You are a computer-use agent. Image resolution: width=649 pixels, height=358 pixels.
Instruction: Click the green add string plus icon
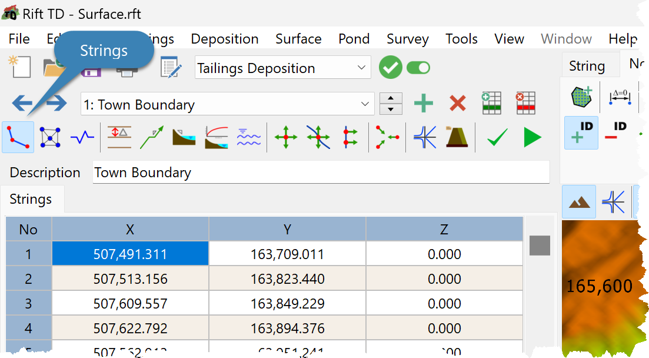(424, 103)
